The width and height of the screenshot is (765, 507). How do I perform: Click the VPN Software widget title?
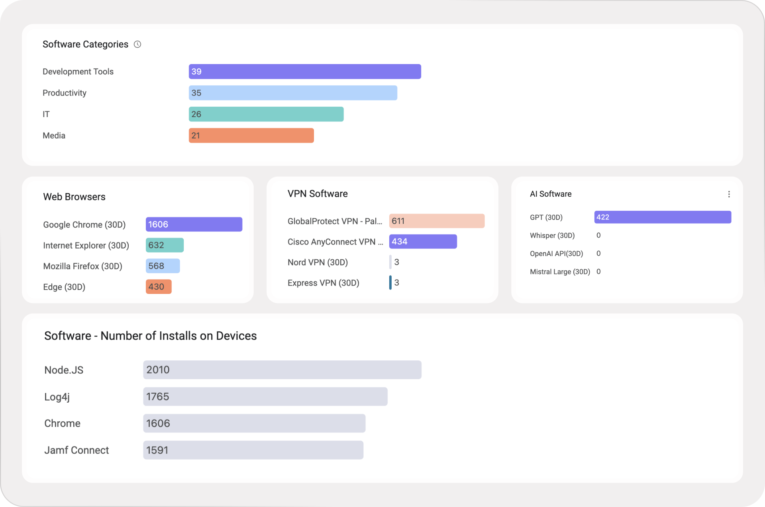tap(318, 194)
